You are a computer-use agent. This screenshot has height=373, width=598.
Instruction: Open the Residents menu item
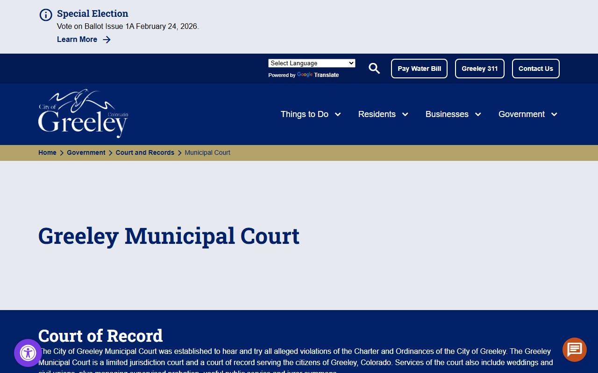click(377, 114)
